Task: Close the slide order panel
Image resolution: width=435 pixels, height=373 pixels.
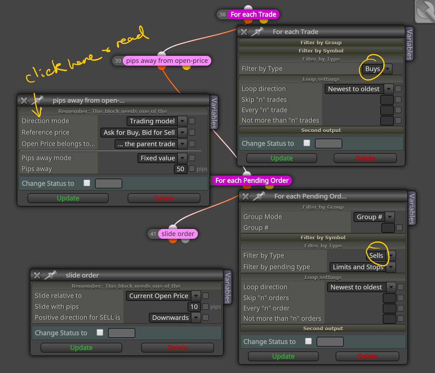Action: click(x=37, y=276)
